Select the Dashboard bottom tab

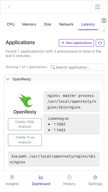coord(41,180)
